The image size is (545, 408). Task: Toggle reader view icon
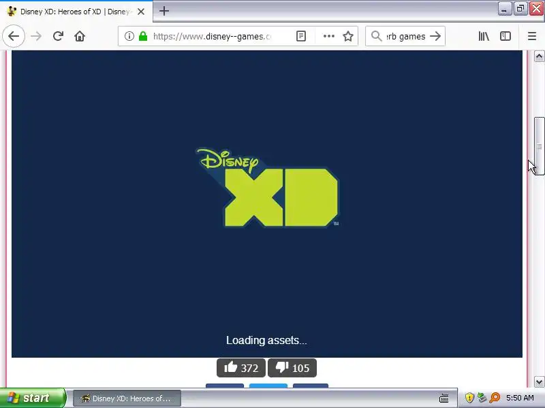301,36
